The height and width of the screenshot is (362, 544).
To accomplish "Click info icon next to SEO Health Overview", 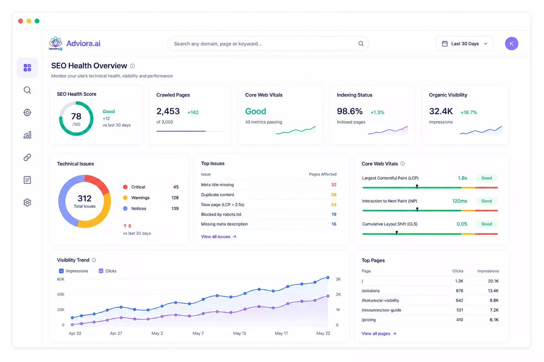I will pyautogui.click(x=132, y=66).
